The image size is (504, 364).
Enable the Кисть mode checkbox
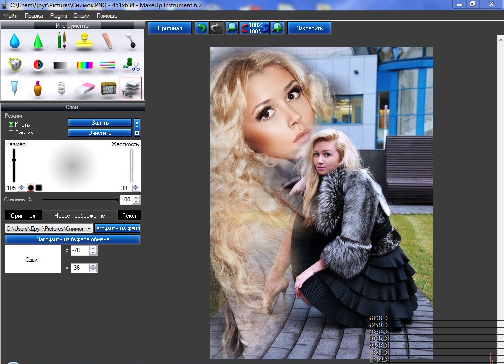pos(11,125)
